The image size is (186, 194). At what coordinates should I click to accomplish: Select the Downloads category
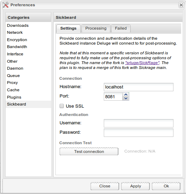tap(28, 25)
